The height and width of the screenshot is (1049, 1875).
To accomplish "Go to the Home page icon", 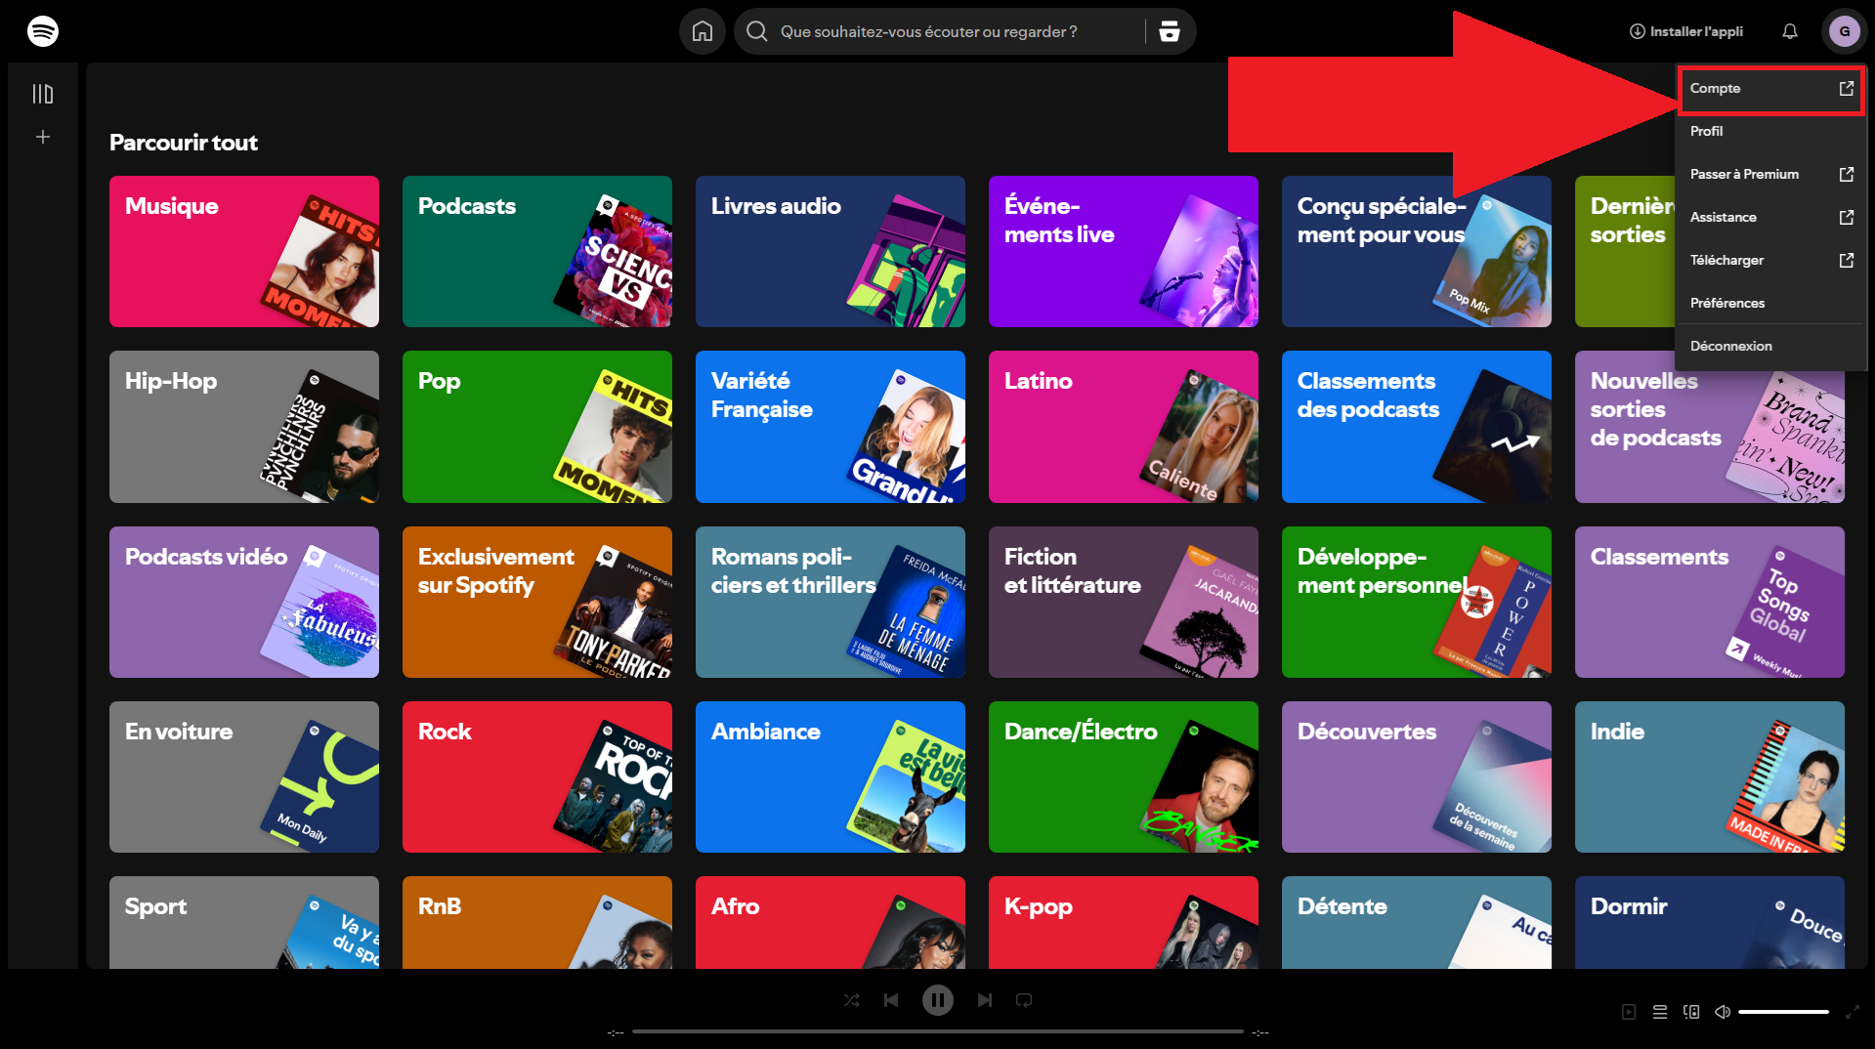I will click(702, 31).
